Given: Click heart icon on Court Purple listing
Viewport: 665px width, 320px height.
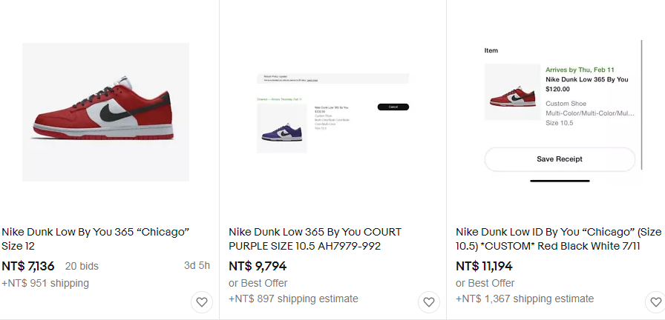Looking at the screenshot, I should (x=429, y=302).
